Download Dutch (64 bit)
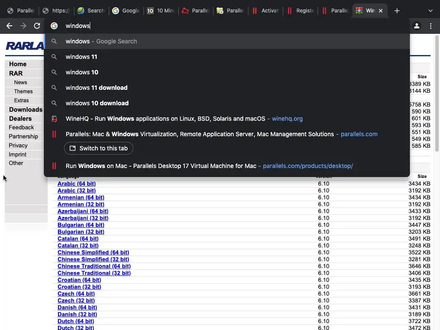Viewport: 440px width, 330px height. [x=76, y=321]
